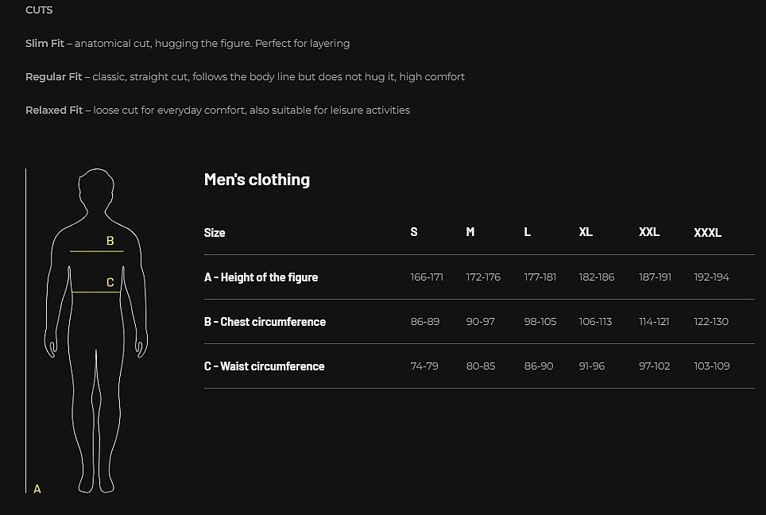Select the M size column header
The width and height of the screenshot is (766, 515).
(x=470, y=232)
